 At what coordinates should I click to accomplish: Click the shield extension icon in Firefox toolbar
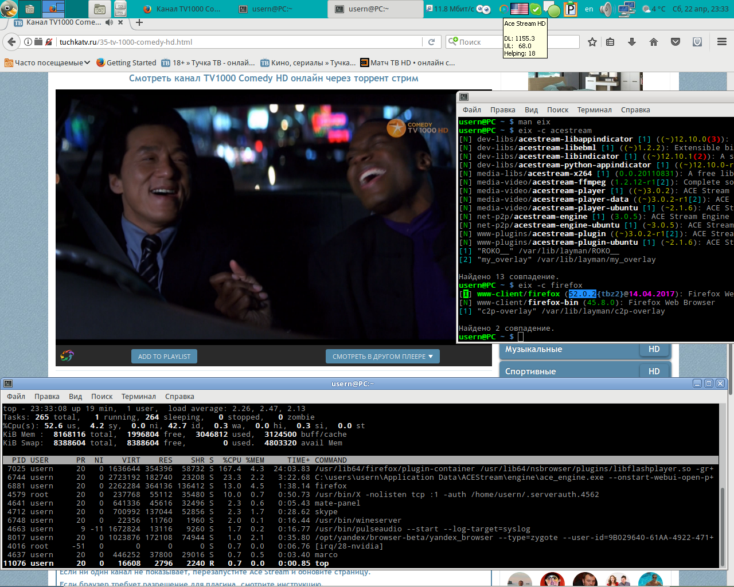(x=697, y=42)
